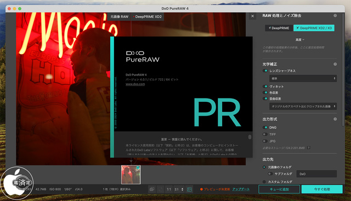The height and width of the screenshot is (201, 351).
Task: Switch to the DeepPRIME XD2 preview tab
Action: tap(148, 17)
